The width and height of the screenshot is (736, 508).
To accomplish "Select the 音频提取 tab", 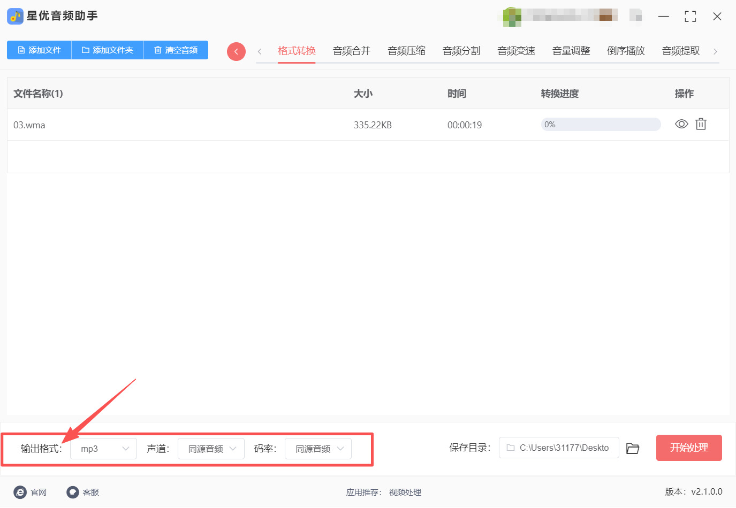I will 680,50.
